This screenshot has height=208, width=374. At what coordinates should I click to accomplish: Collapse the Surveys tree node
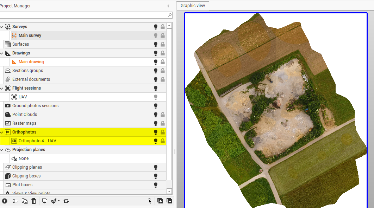click(x=2, y=27)
